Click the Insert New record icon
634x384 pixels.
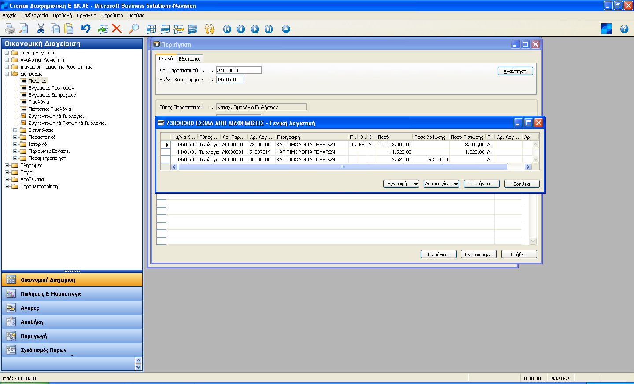point(103,29)
